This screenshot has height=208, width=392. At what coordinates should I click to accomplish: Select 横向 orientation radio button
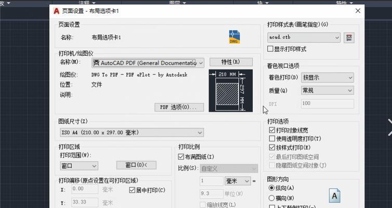[271, 198]
